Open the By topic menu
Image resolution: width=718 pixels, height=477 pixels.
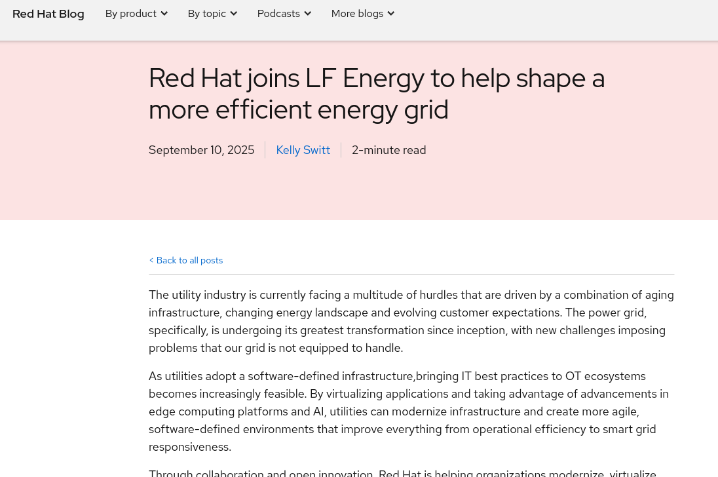pyautogui.click(x=207, y=14)
